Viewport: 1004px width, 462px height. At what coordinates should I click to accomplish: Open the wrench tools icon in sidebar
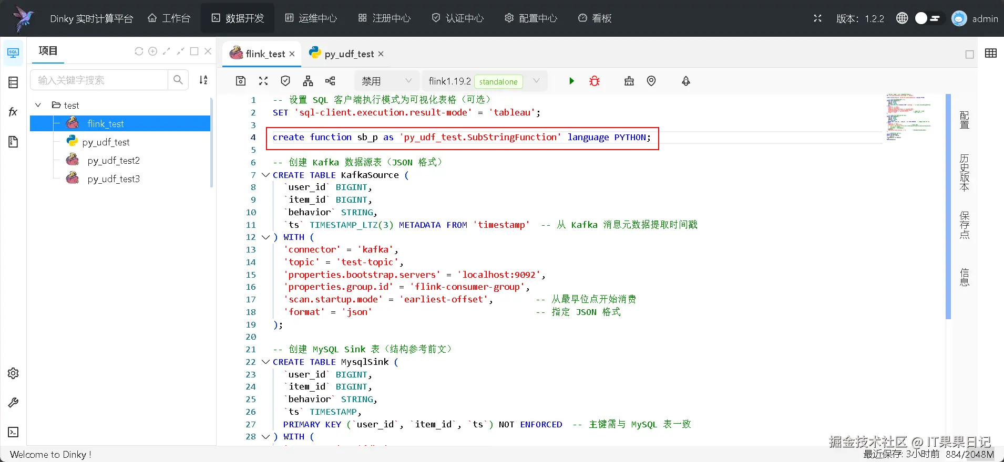13,403
